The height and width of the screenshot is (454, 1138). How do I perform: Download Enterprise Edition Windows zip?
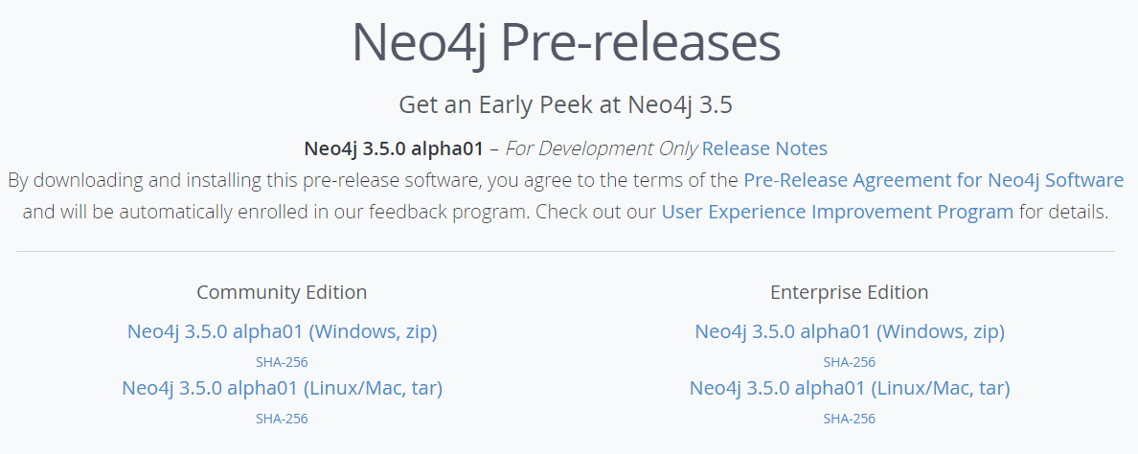pyautogui.click(x=850, y=331)
